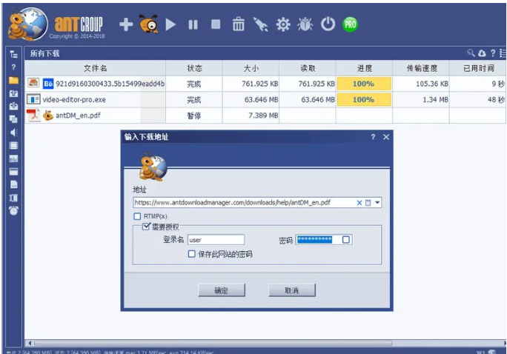The width and height of the screenshot is (507, 354).
Task: Click the overlapping squares sidebar icon
Action: 13,119
